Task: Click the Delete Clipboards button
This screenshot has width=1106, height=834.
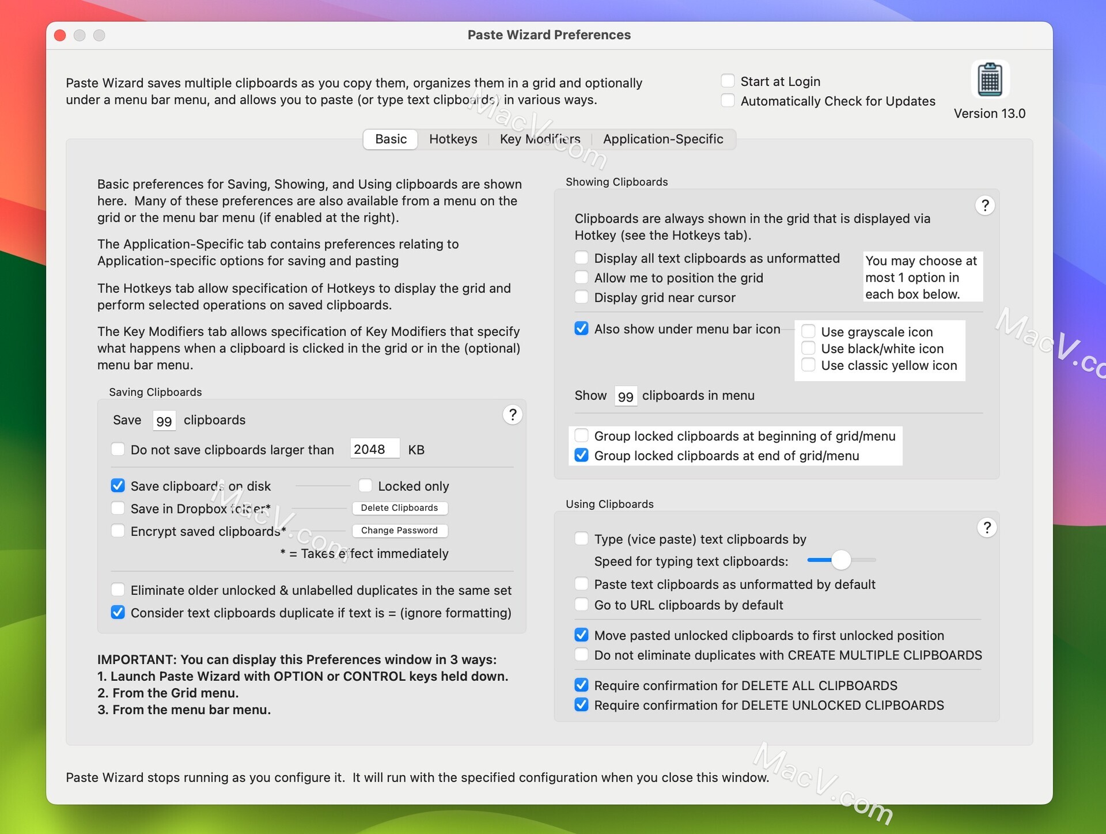Action: tap(400, 508)
